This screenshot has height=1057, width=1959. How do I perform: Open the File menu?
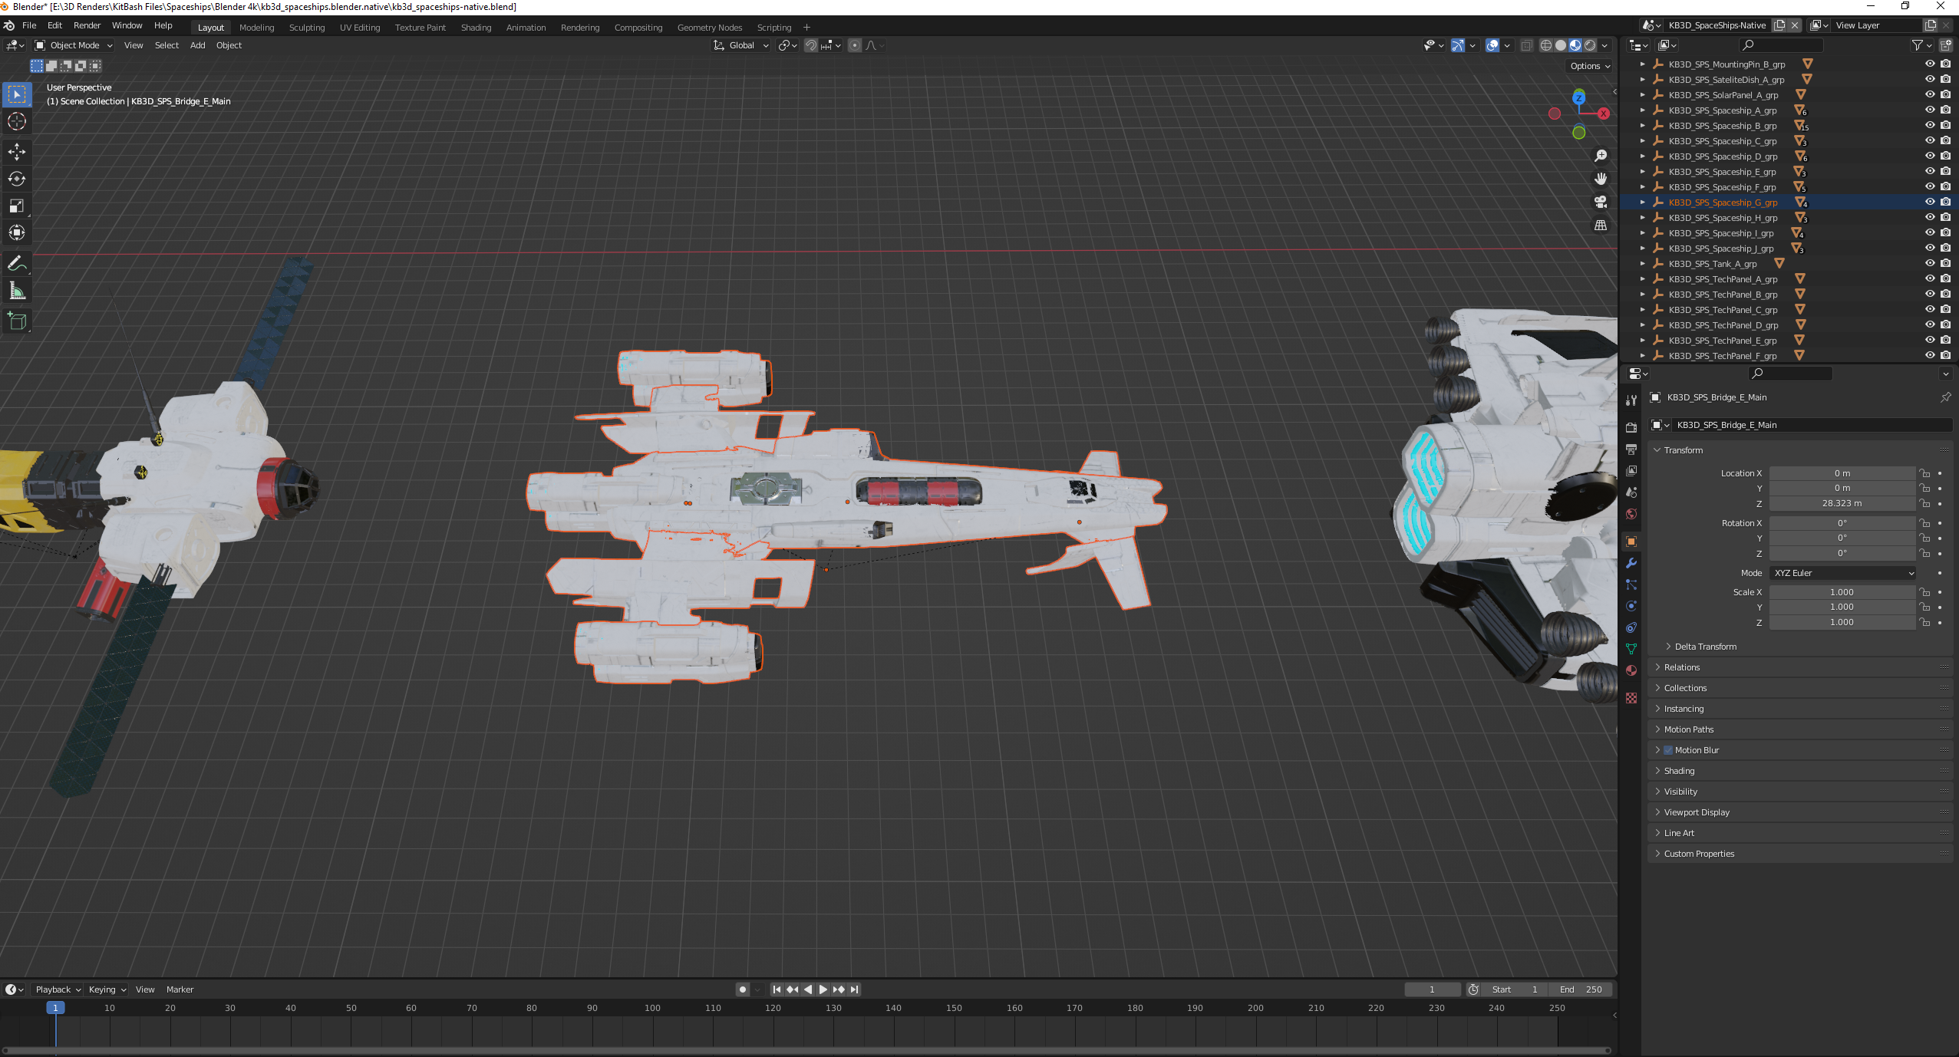(29, 25)
